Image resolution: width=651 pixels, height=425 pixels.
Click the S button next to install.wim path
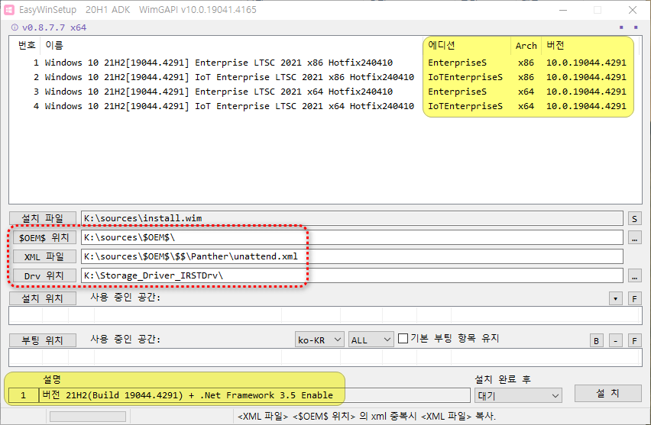click(x=634, y=218)
